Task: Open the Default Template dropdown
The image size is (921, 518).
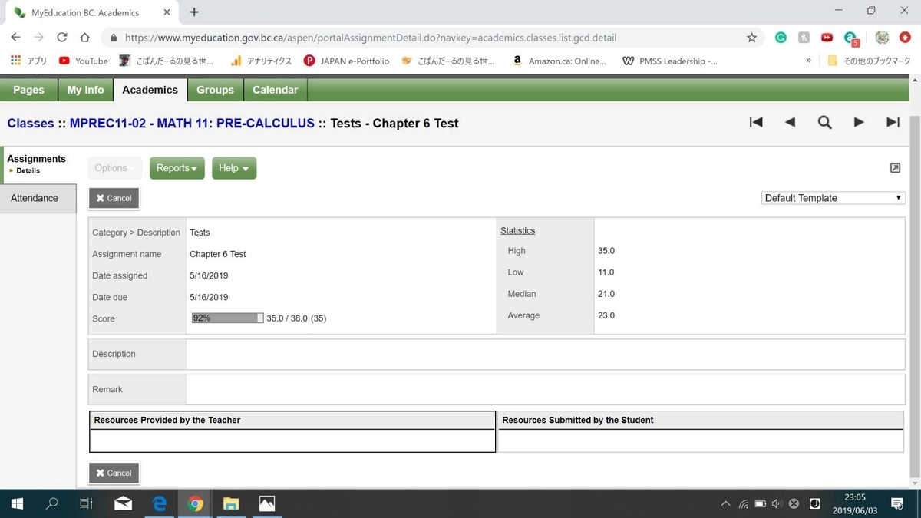Action: (x=834, y=198)
